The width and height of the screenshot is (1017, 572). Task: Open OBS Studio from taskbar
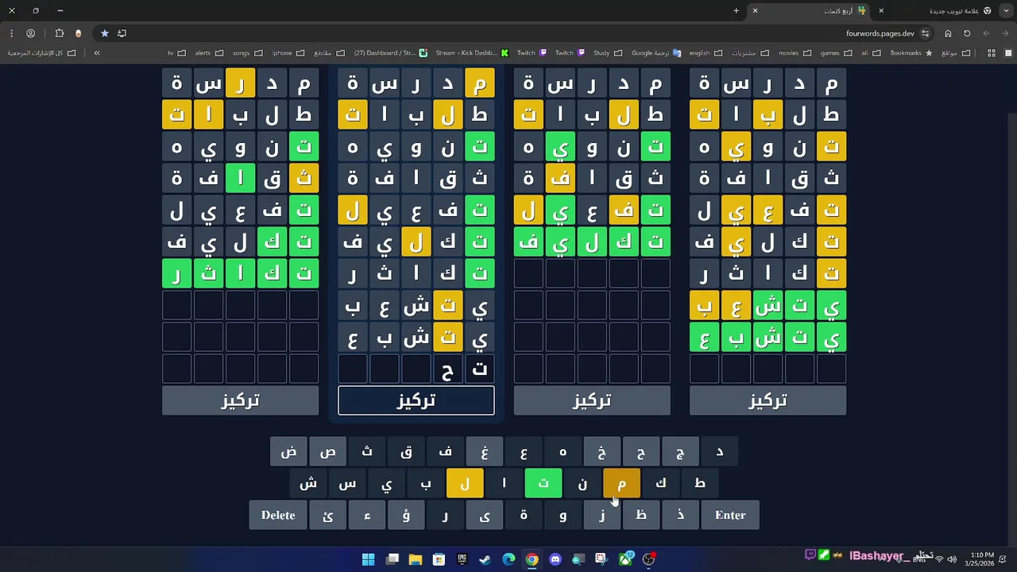[649, 559]
